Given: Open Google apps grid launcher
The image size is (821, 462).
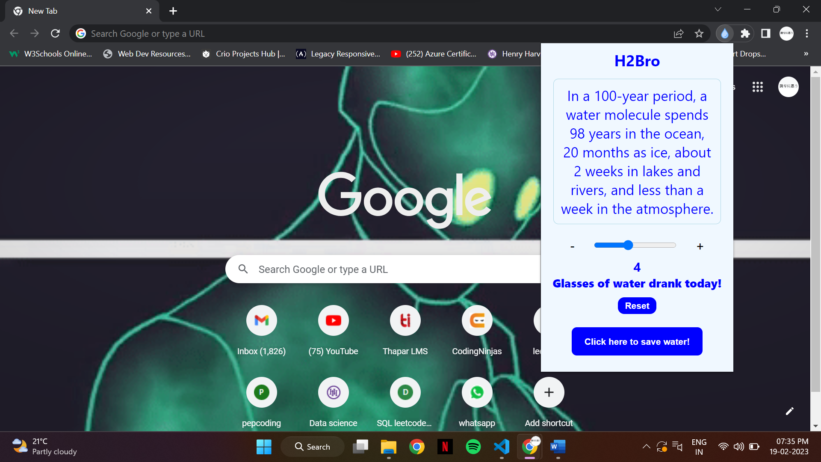Looking at the screenshot, I should click(x=758, y=87).
